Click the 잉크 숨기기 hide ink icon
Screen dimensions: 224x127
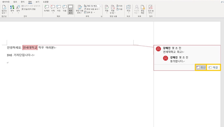[x=151, y=7]
